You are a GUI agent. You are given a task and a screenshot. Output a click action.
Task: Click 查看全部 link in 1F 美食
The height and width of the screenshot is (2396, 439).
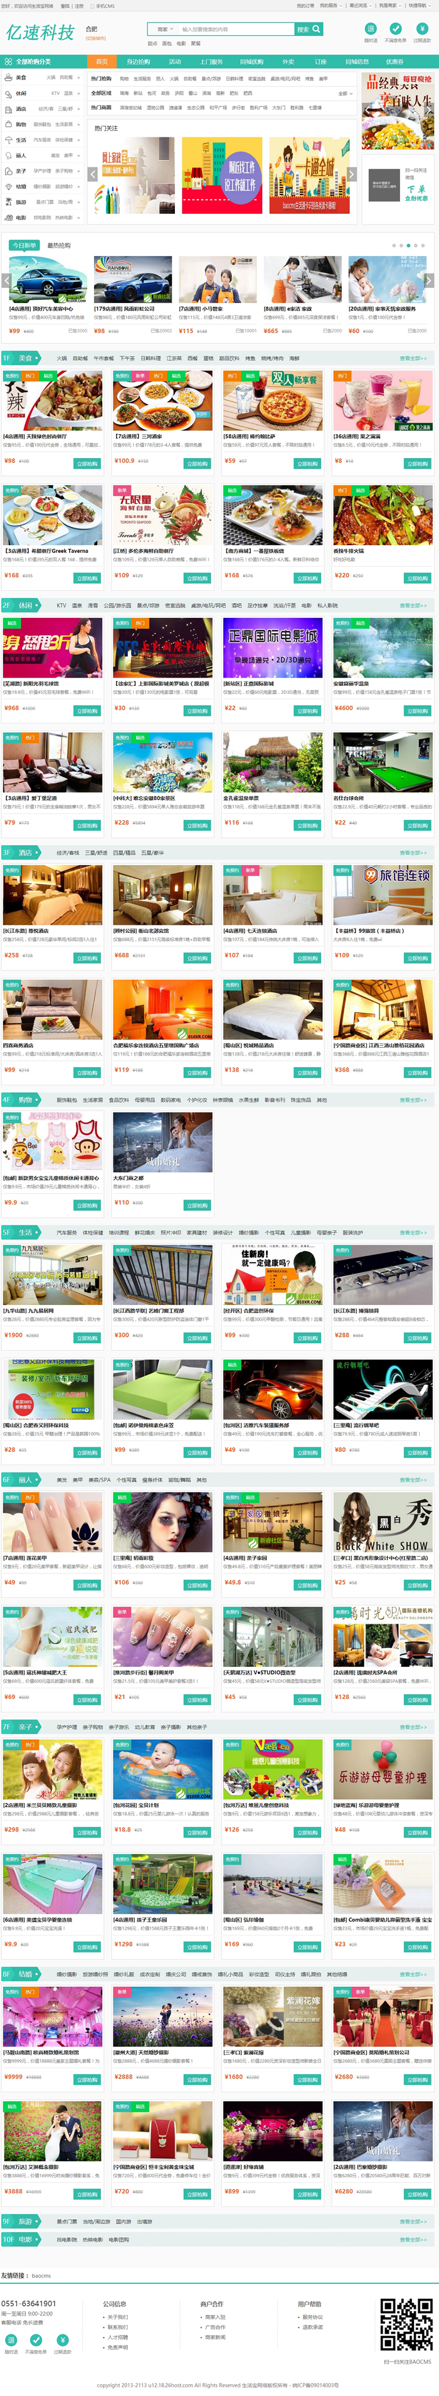coord(412,358)
